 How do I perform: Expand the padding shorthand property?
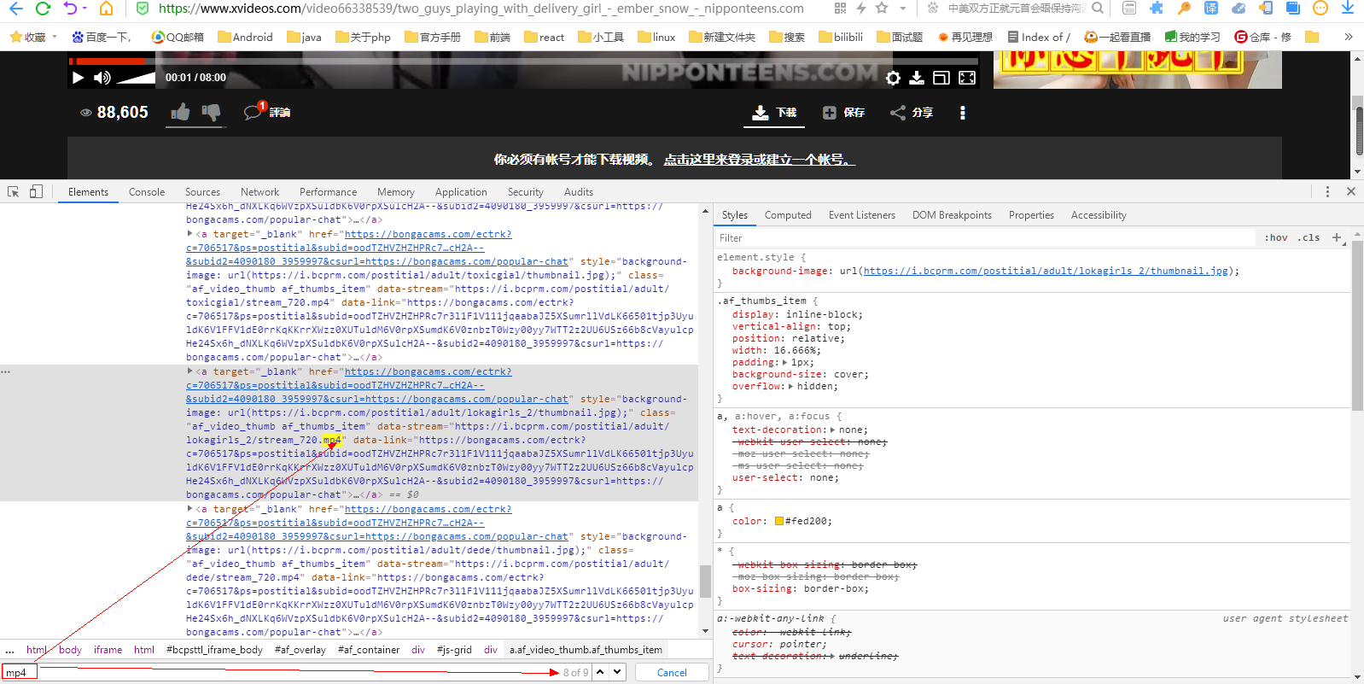[785, 362]
